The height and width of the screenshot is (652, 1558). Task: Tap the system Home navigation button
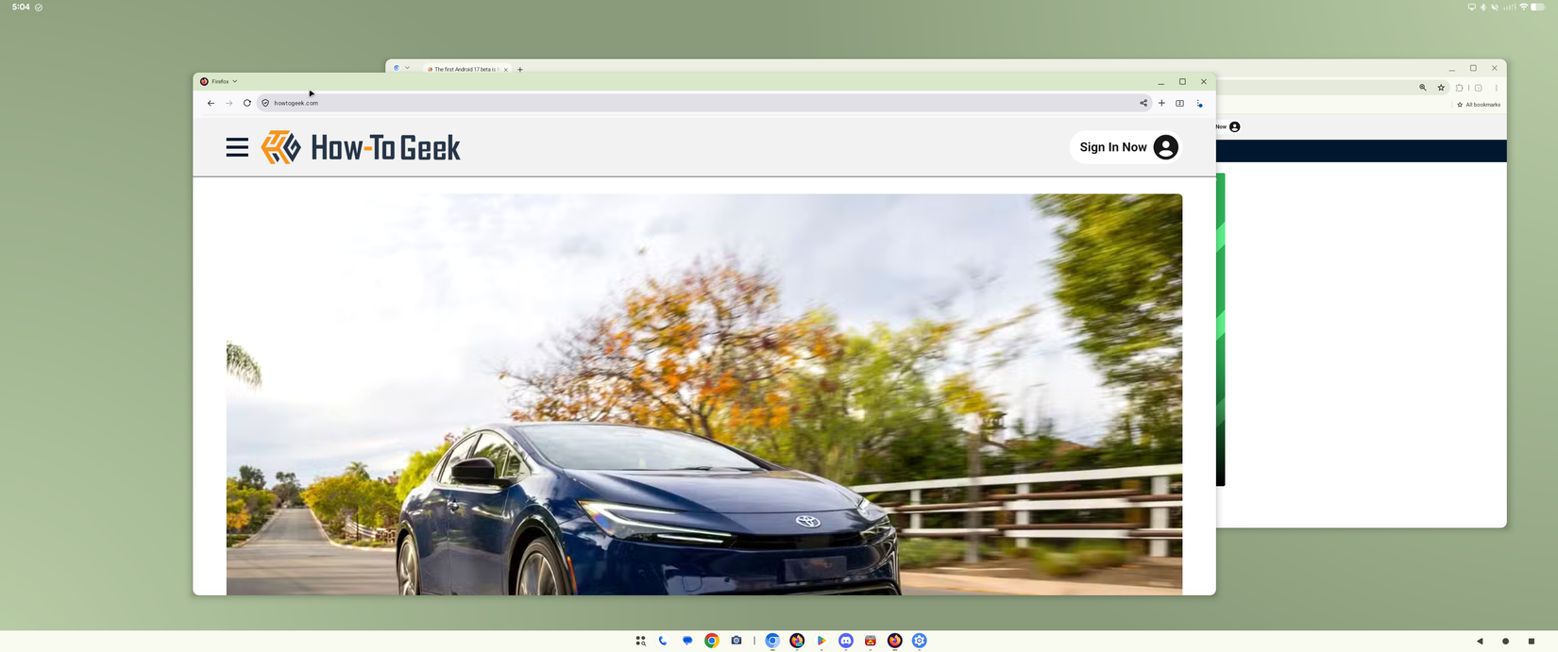(x=1505, y=641)
